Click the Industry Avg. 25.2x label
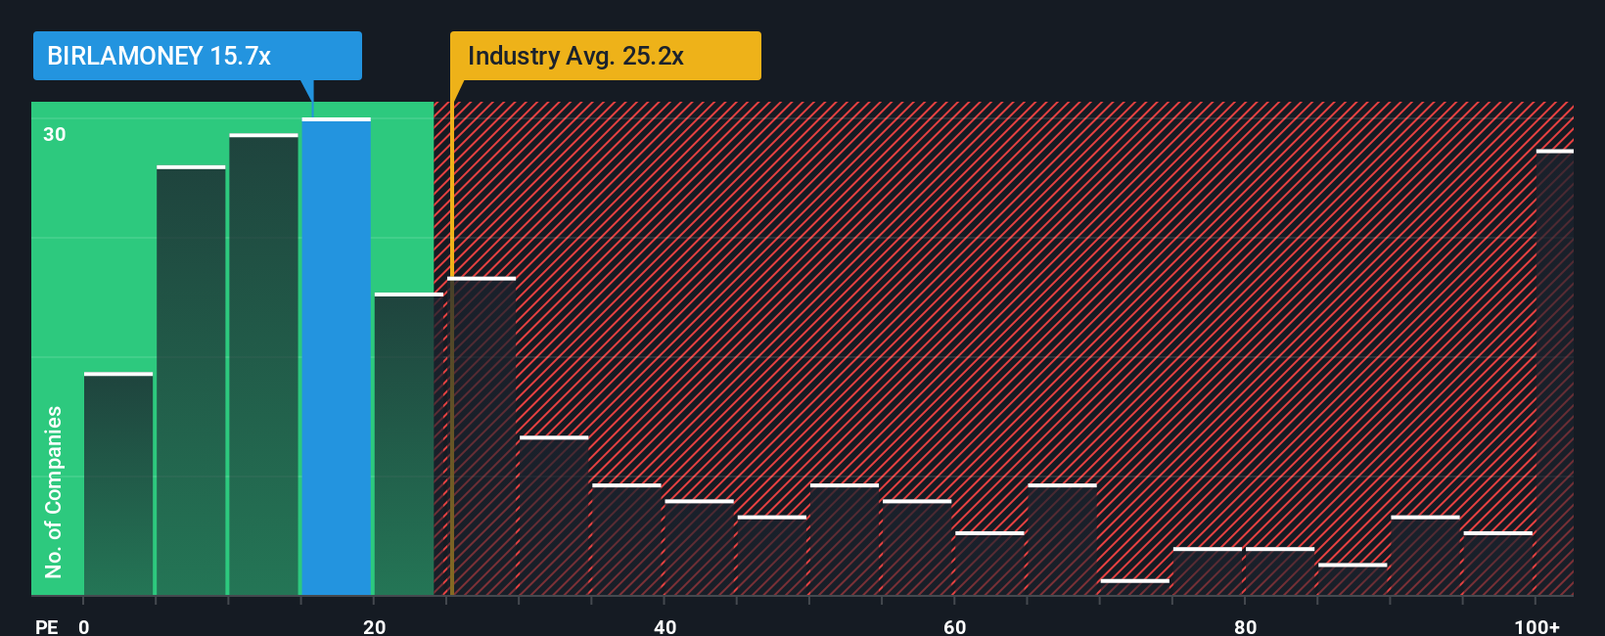Image resolution: width=1605 pixels, height=636 pixels. coord(605,56)
